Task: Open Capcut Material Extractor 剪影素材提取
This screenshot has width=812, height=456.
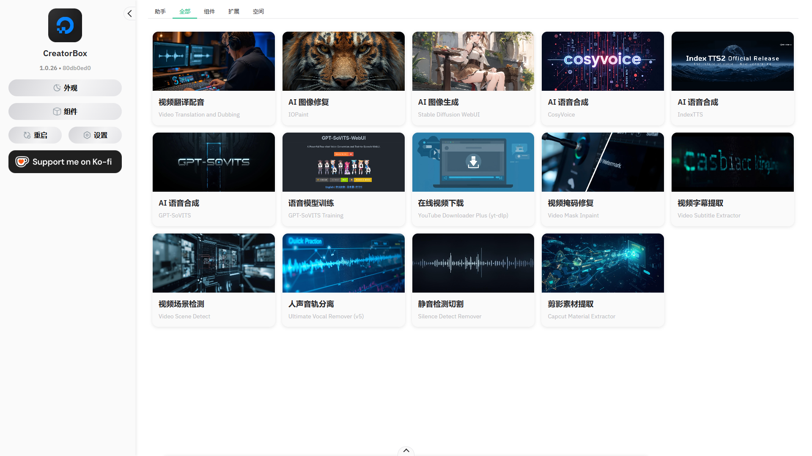Action: (602, 280)
